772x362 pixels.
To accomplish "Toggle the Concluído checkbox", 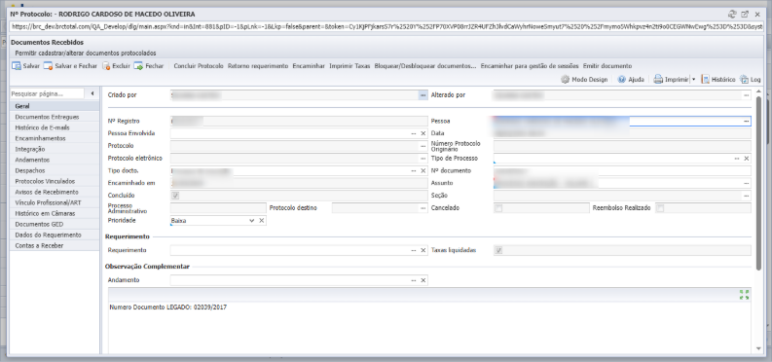I will [x=176, y=196].
